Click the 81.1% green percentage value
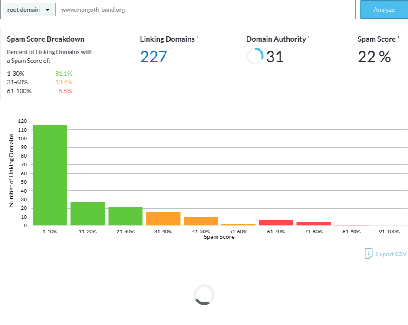The image size is (408, 325). coord(63,74)
